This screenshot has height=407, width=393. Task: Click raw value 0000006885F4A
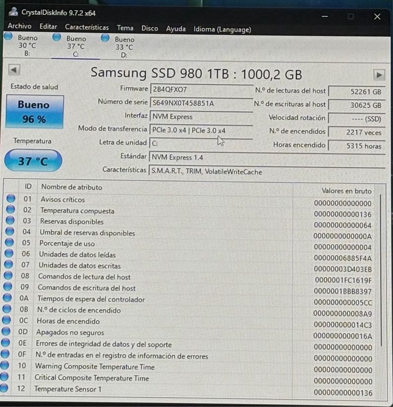coord(343,258)
